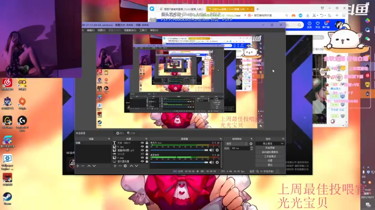Click the settings button in controls panel
The image size is (375, 210).
pos(270,161)
